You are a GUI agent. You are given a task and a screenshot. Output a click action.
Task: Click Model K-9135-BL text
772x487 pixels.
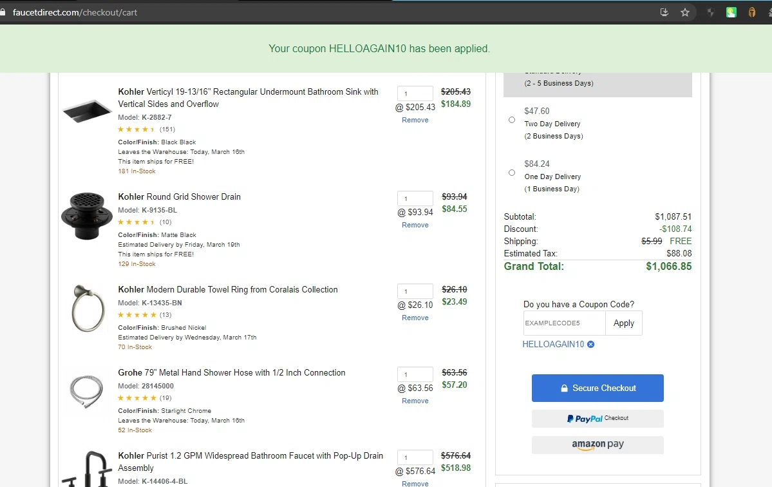147,210
